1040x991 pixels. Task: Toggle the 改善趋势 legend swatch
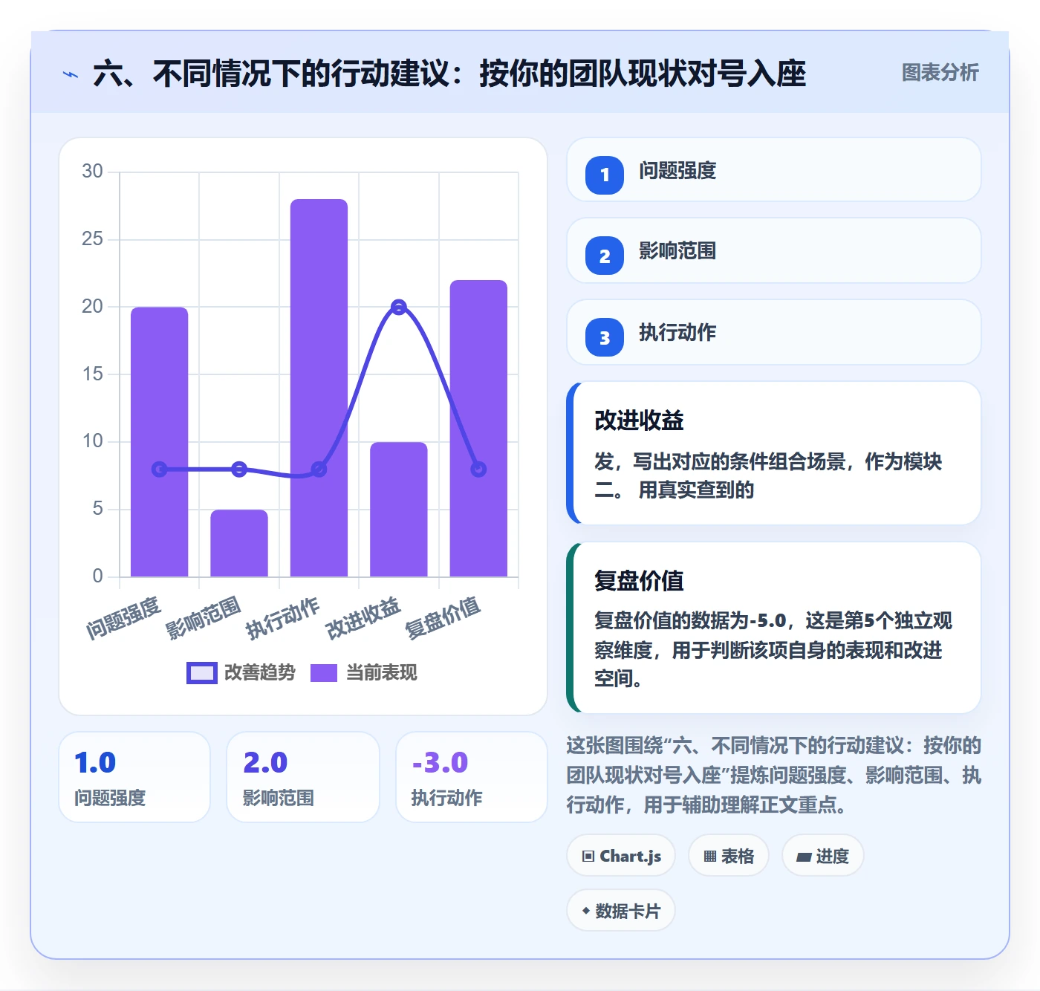201,672
